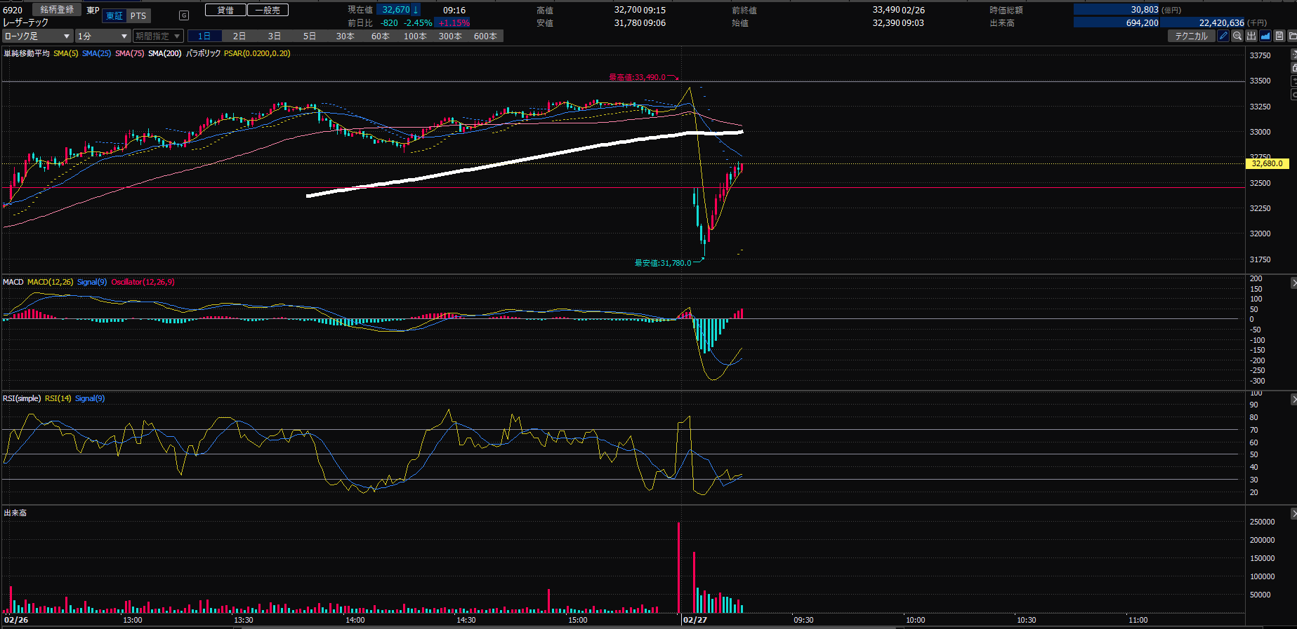Select the 100本 bar count tab
The width and height of the screenshot is (1297, 629).
click(415, 36)
